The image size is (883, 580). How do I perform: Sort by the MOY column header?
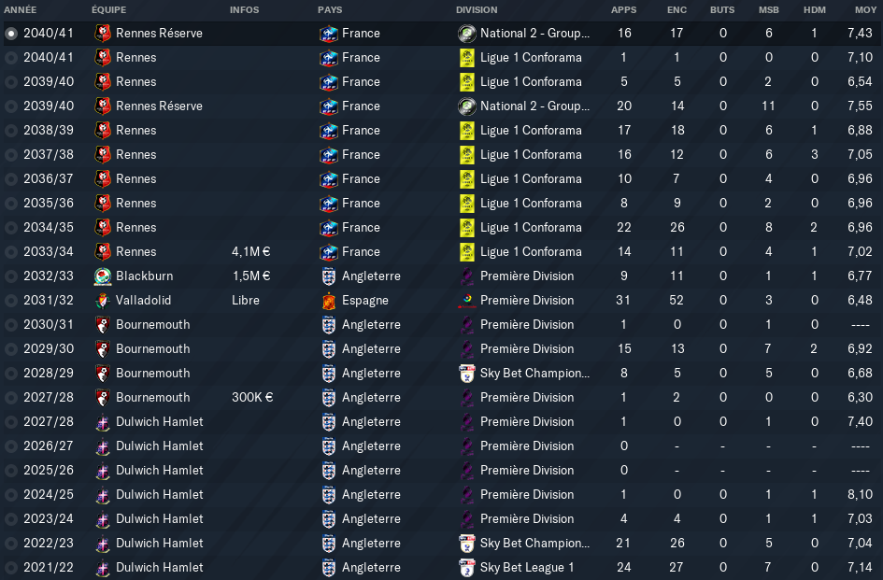pos(865,9)
